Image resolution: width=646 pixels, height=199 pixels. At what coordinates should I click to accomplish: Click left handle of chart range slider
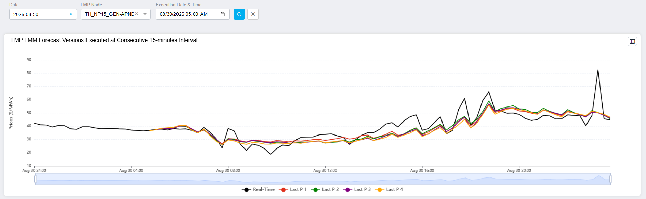tap(36, 179)
